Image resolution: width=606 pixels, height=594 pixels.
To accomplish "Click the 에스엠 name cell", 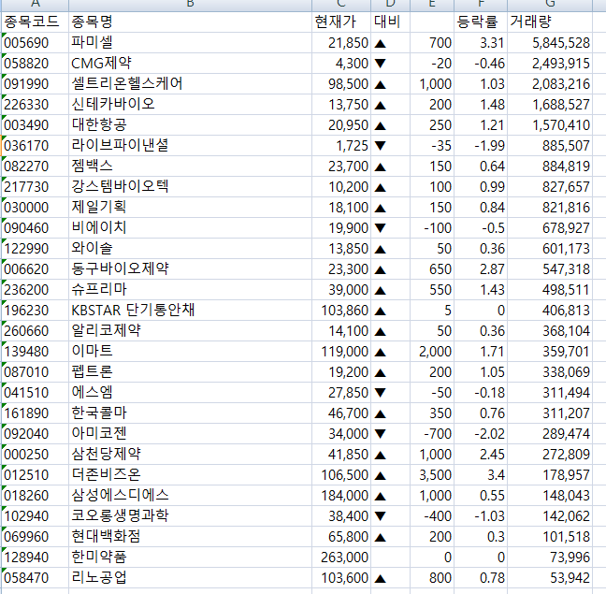I will tap(190, 392).
